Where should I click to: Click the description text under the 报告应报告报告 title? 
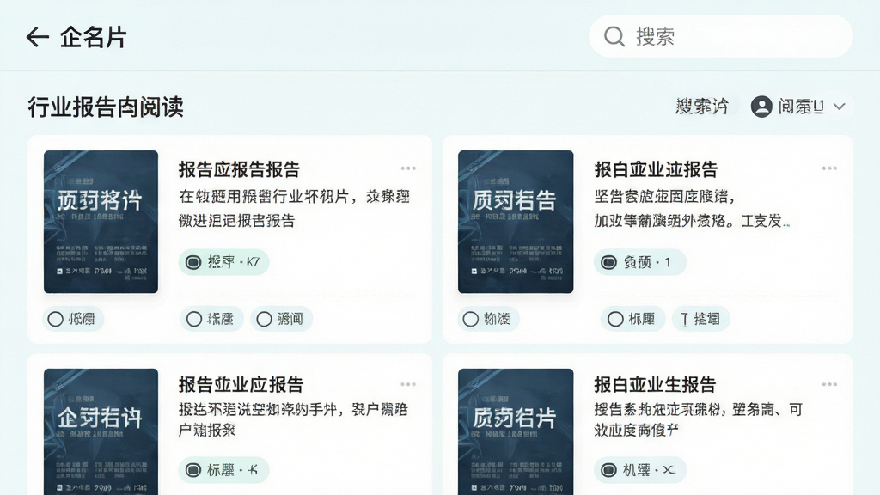click(294, 208)
